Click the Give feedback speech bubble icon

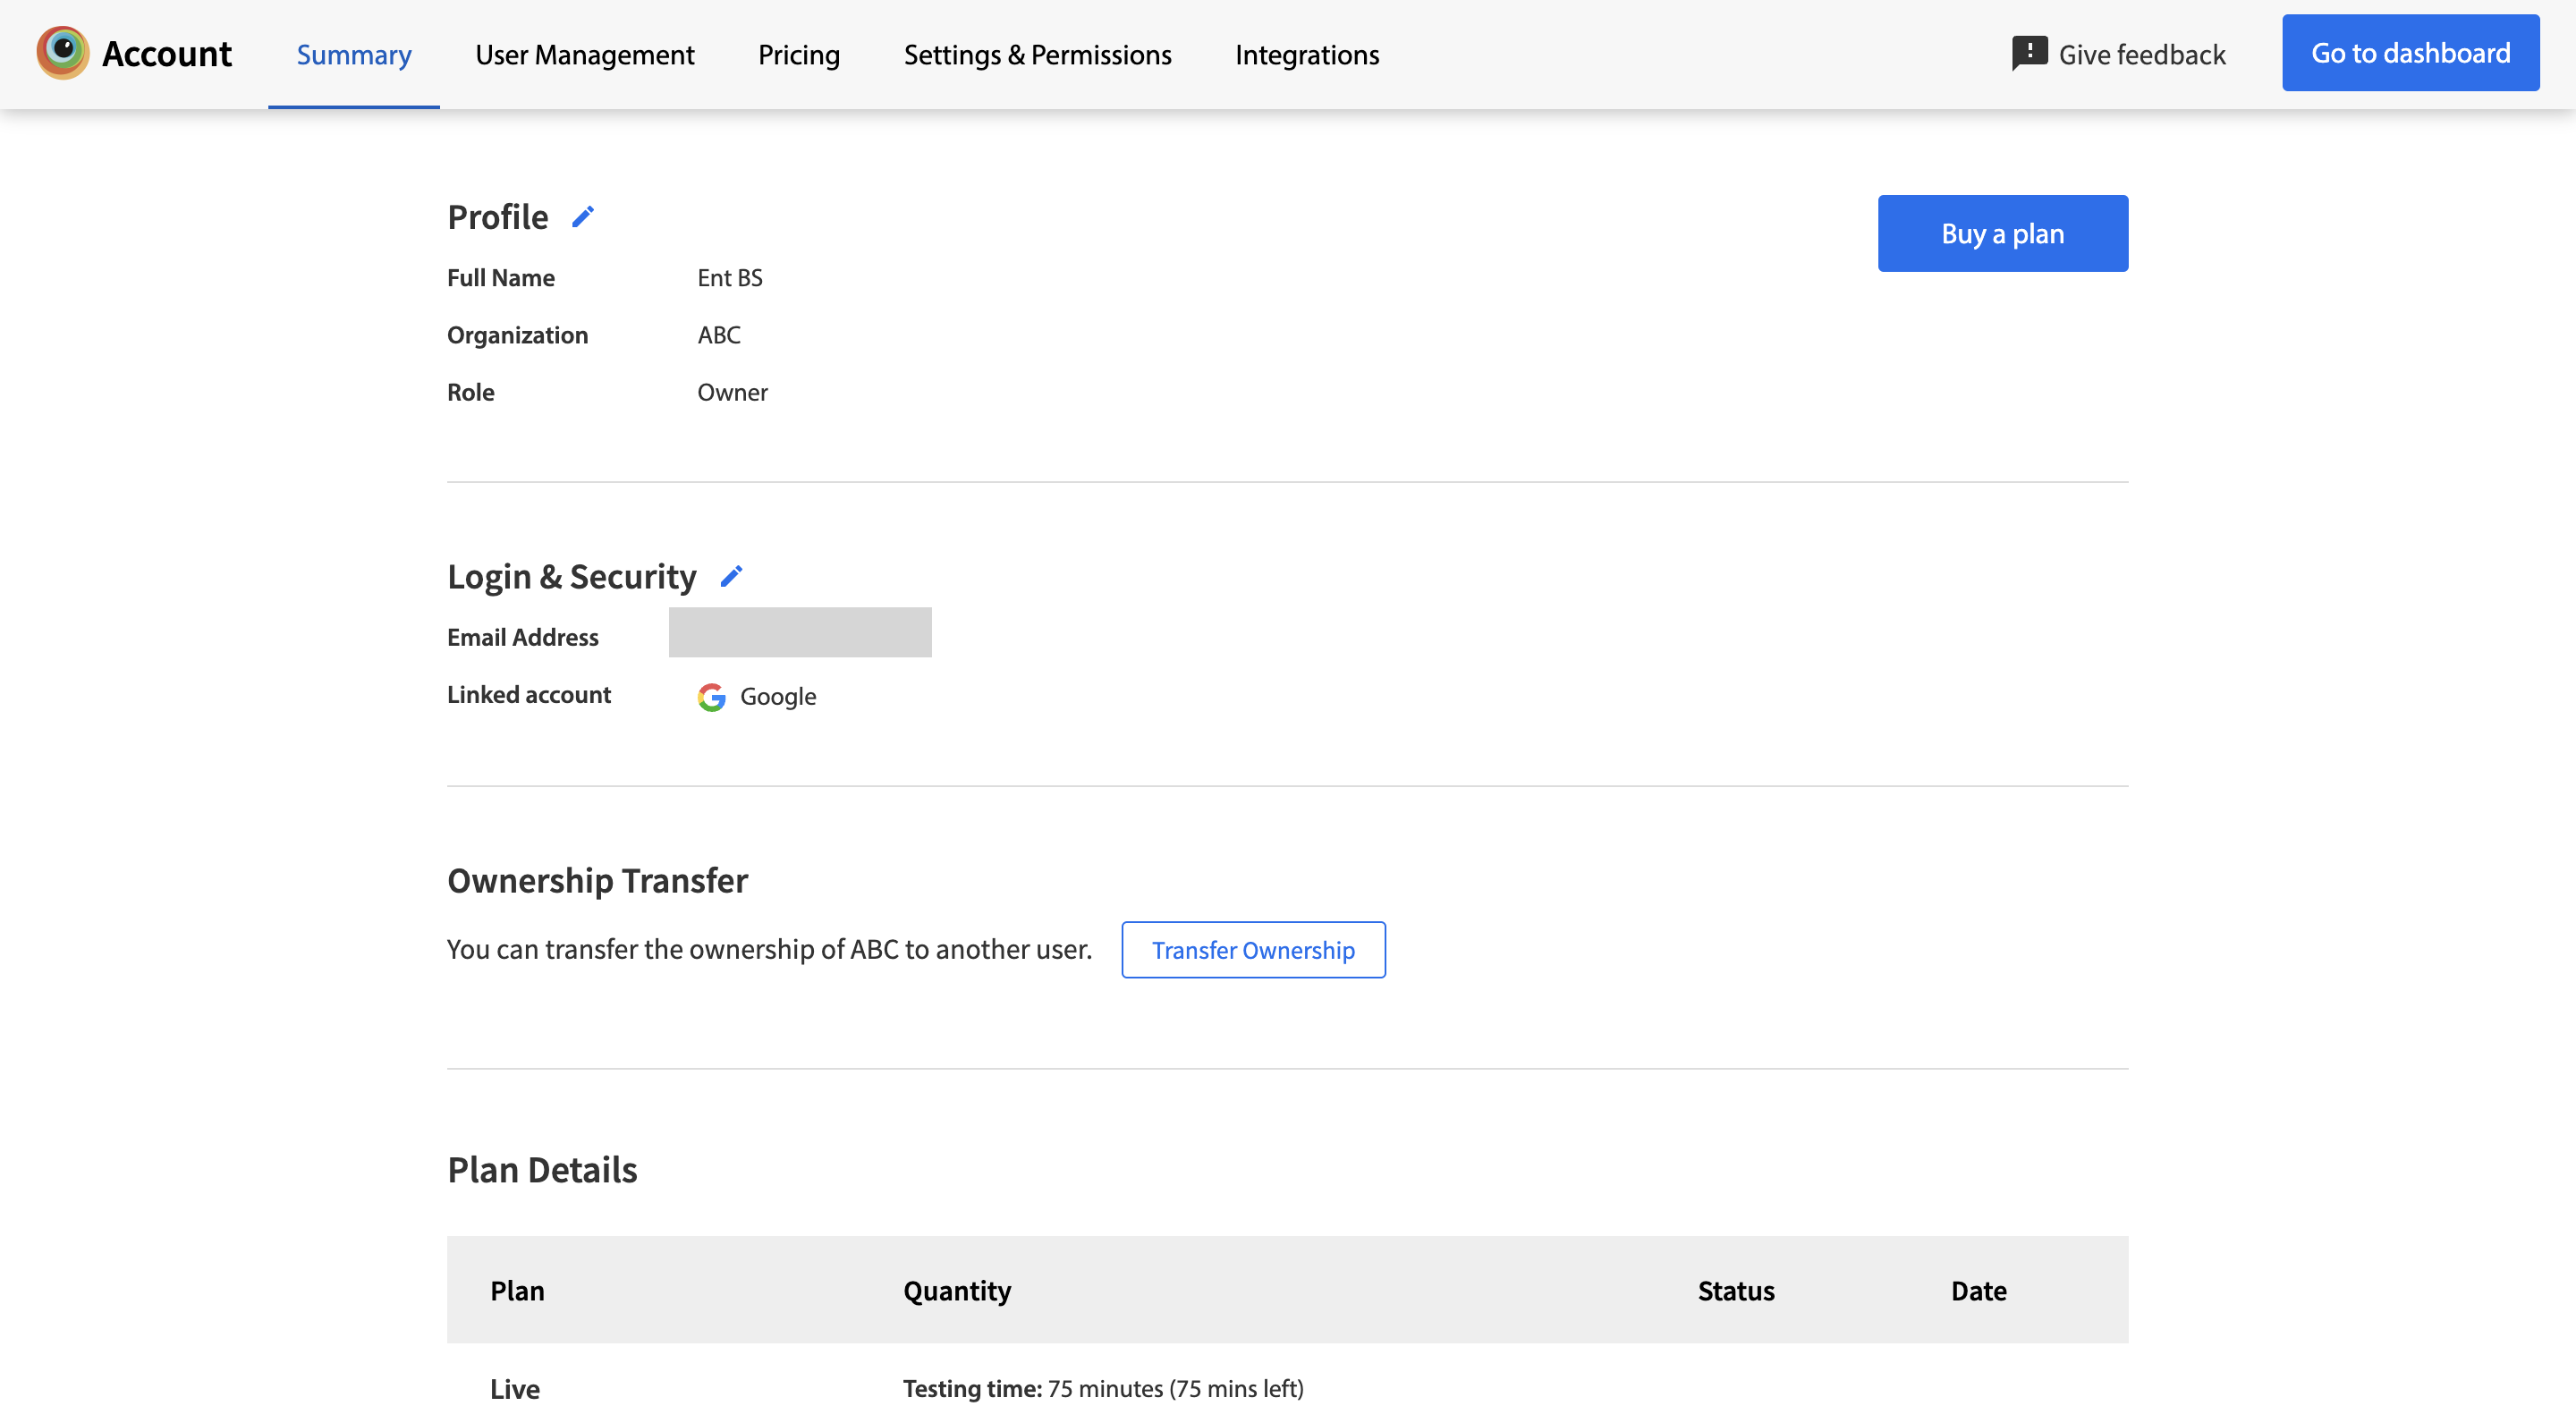(x=2029, y=53)
